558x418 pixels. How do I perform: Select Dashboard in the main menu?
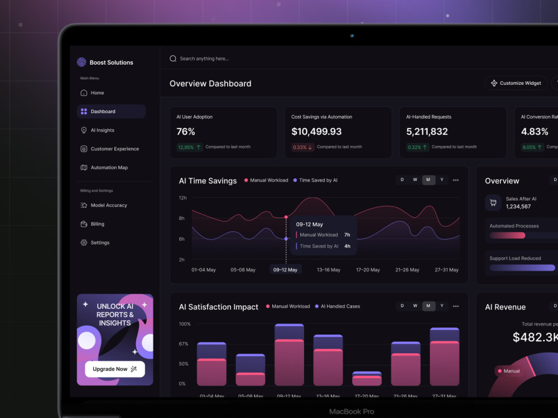click(112, 111)
